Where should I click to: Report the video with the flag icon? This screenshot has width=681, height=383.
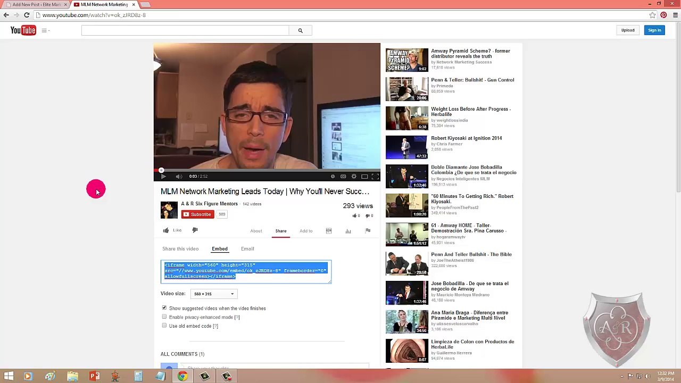pyautogui.click(x=368, y=231)
